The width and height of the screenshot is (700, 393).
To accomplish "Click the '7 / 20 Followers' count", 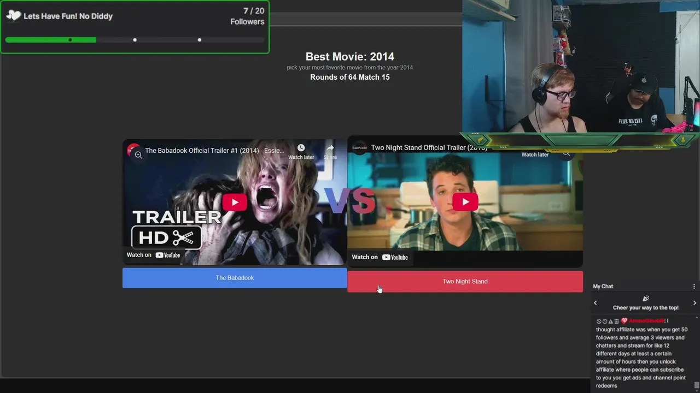I will click(247, 16).
